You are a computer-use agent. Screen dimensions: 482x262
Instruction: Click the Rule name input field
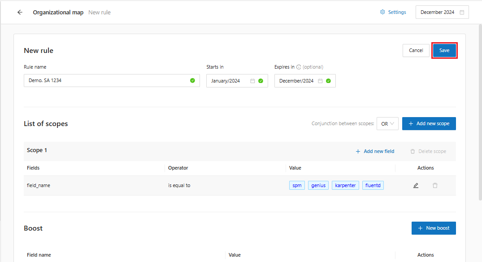tap(108, 81)
